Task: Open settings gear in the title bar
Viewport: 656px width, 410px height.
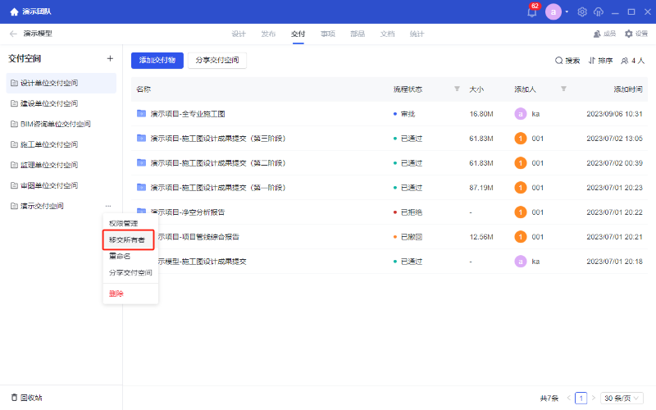Action: [582, 11]
